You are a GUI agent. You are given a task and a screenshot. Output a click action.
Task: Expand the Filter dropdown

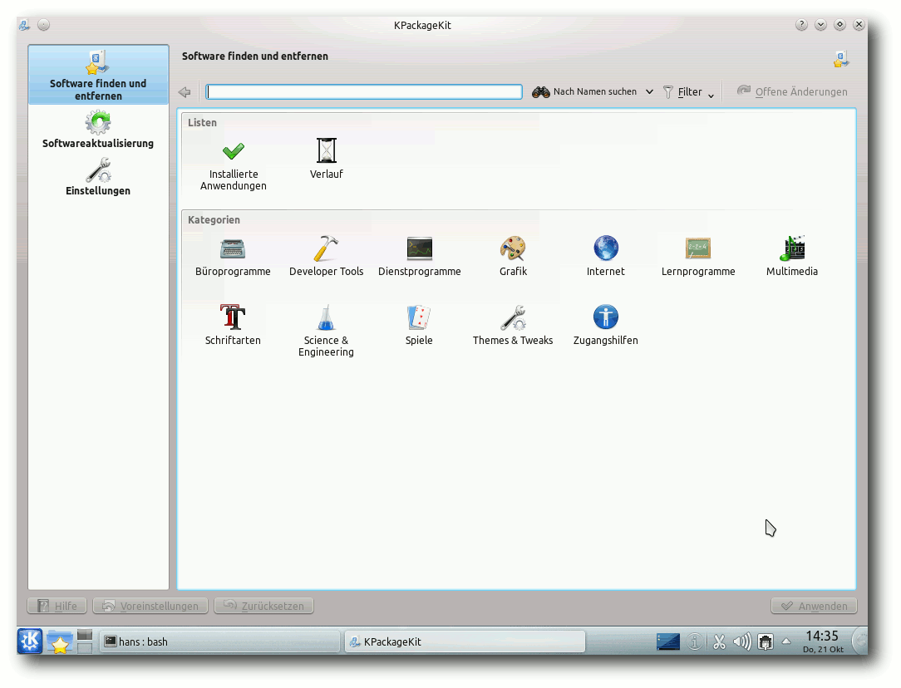tap(689, 92)
